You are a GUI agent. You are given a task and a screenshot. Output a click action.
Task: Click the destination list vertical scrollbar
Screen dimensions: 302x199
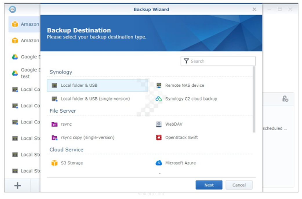[254, 98]
